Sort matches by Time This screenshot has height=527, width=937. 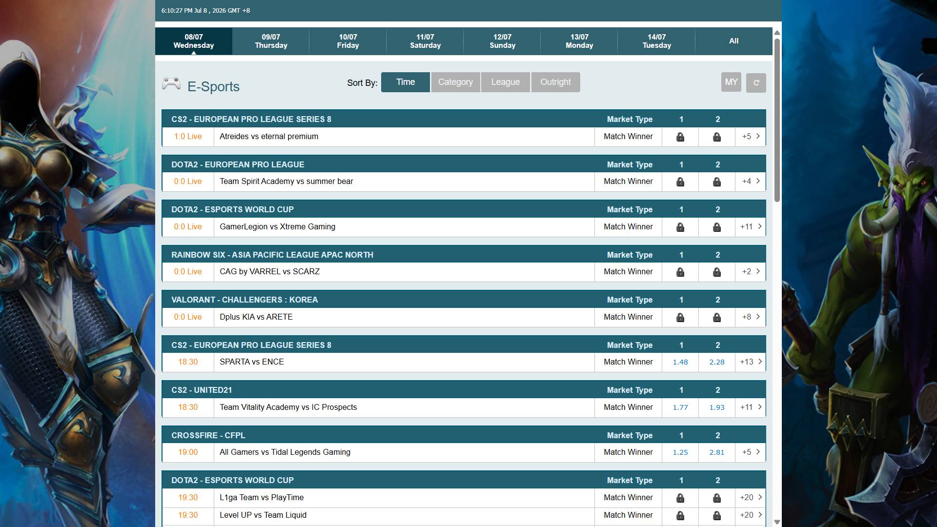pyautogui.click(x=406, y=82)
